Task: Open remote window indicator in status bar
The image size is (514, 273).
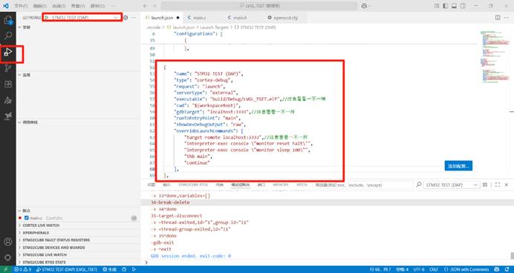Action: pos(5,269)
